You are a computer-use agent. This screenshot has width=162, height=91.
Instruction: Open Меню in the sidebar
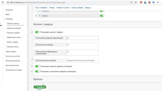tap(8, 15)
